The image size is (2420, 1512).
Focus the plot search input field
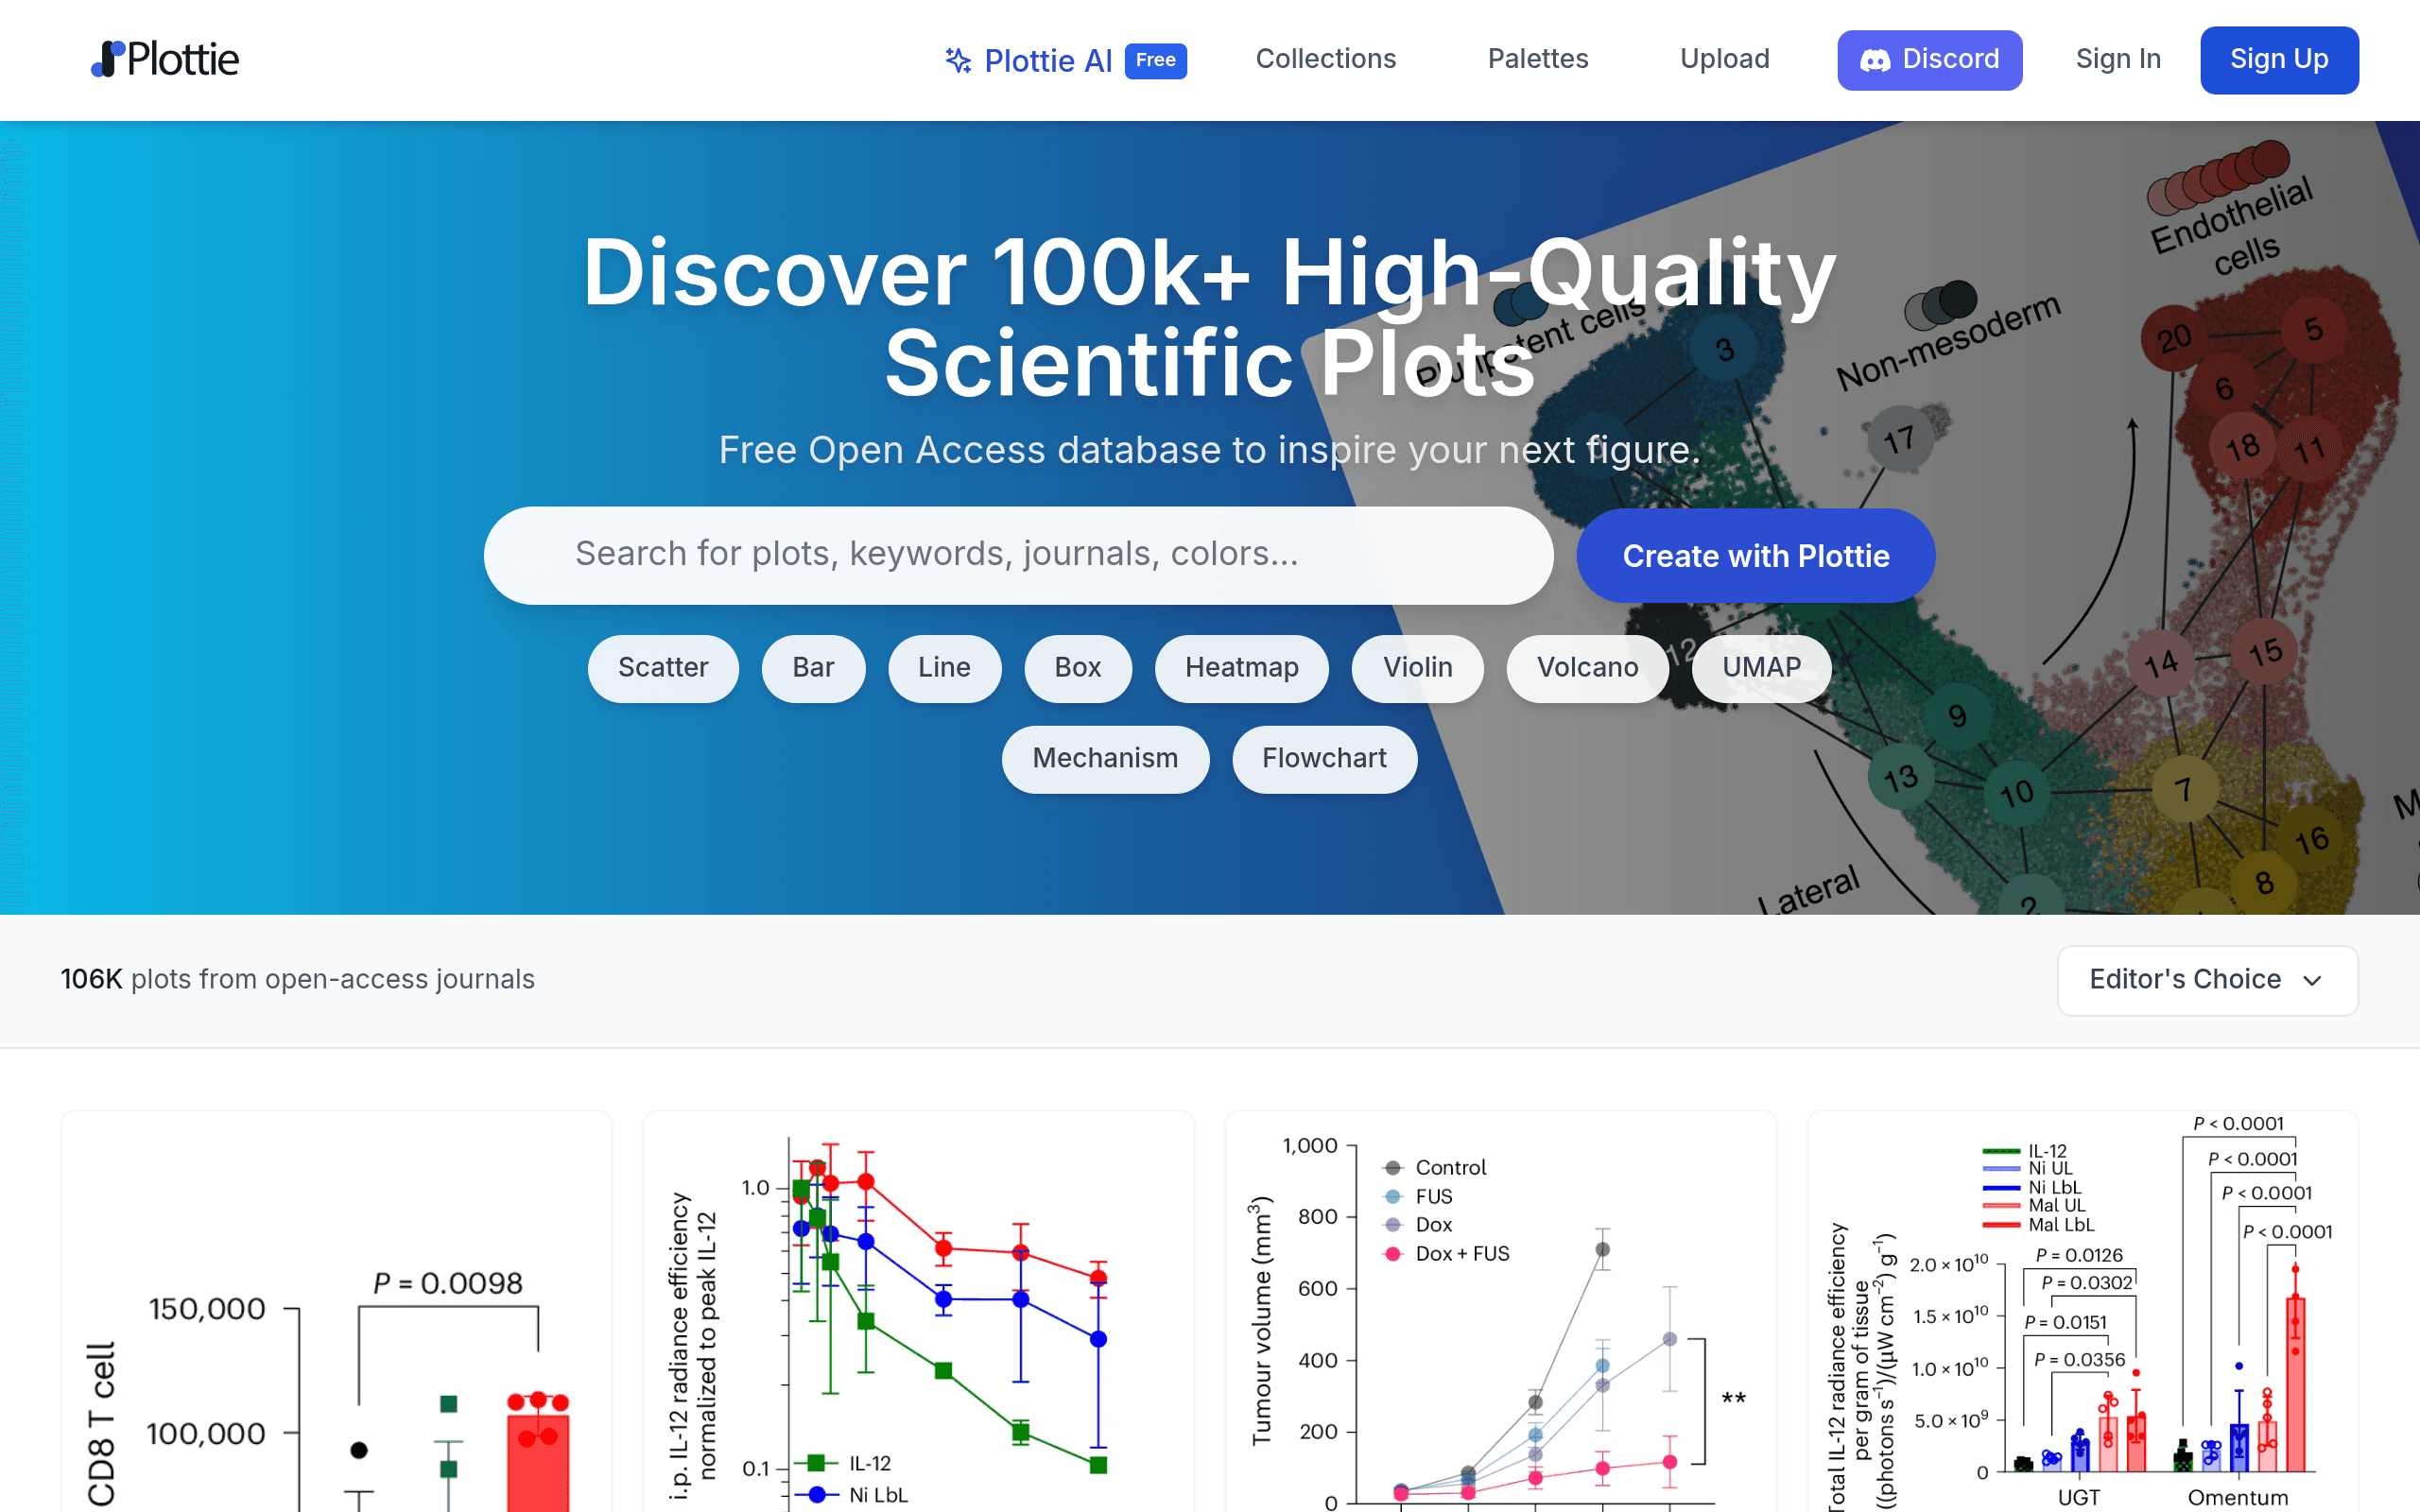[1018, 555]
